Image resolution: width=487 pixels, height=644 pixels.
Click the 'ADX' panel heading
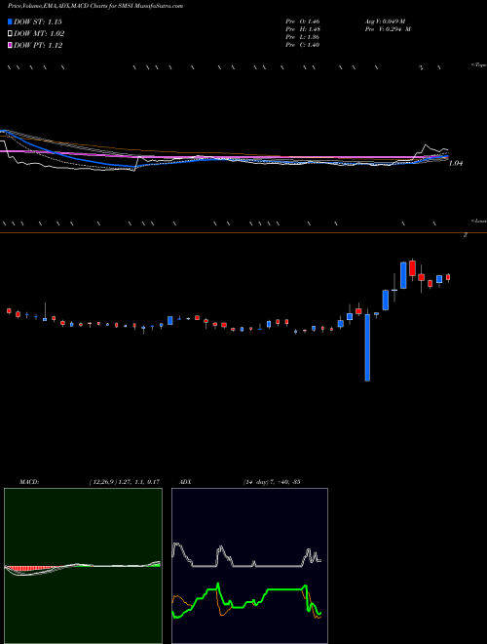pyautogui.click(x=186, y=482)
